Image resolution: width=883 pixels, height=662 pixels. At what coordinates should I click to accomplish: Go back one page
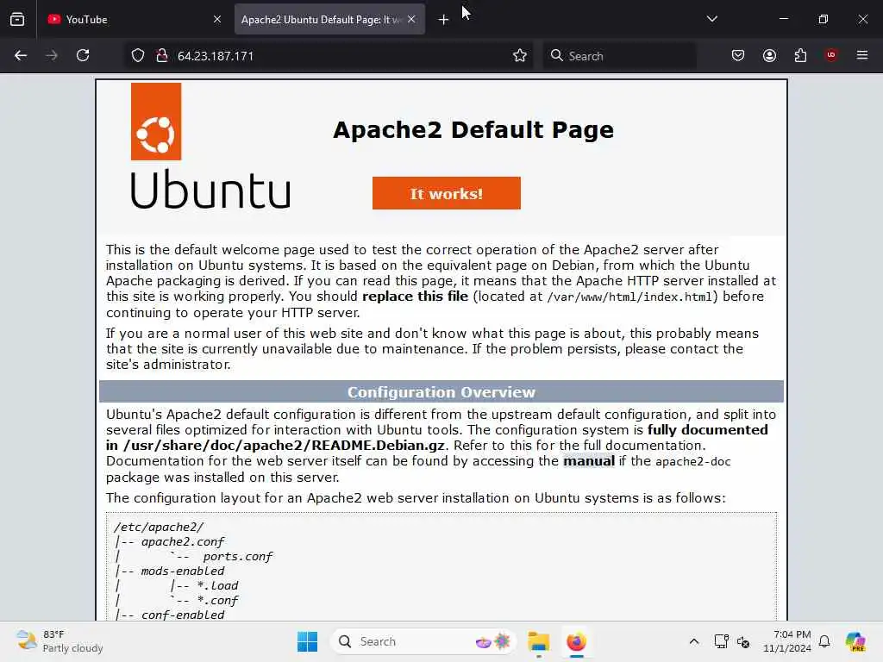(21, 55)
